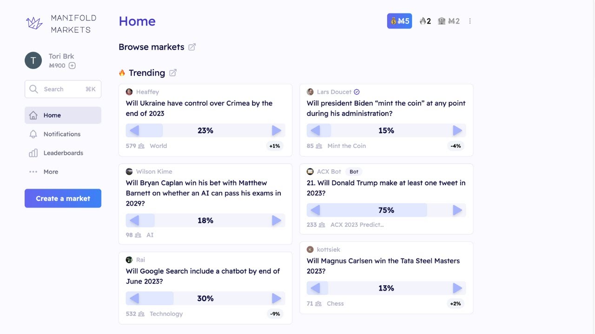Viewport: 595px width, 334px height.
Task: Open the three-dot options menu in header
Action: point(470,21)
